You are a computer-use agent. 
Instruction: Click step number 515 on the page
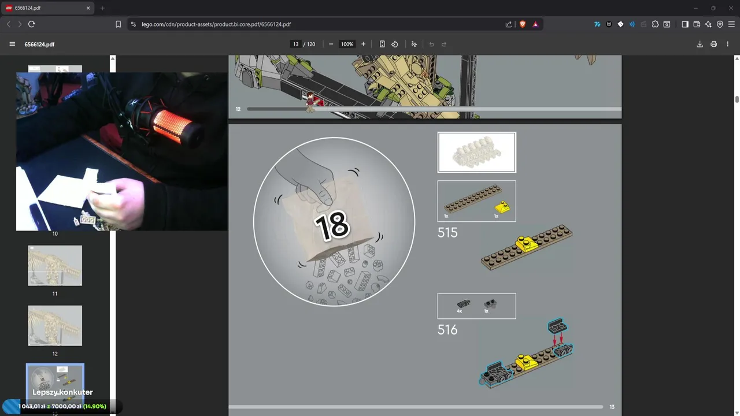coord(447,232)
